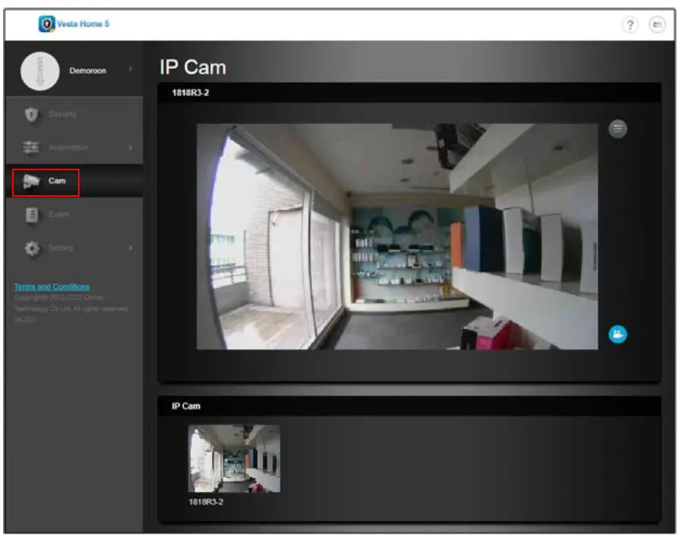Click the gray camera settings menu icon
684x538 pixels.
click(x=618, y=129)
